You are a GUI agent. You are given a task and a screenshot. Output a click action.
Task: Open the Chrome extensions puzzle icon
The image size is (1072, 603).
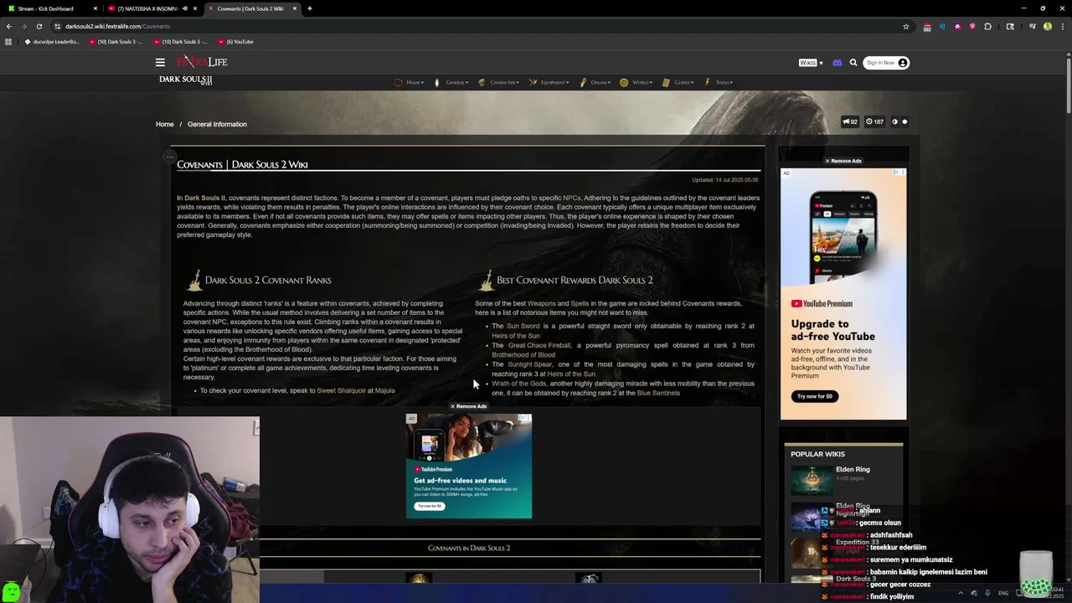point(988,26)
